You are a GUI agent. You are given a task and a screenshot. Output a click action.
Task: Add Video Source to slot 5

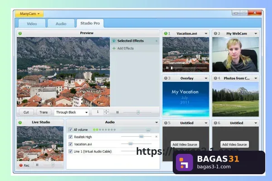click(185, 144)
